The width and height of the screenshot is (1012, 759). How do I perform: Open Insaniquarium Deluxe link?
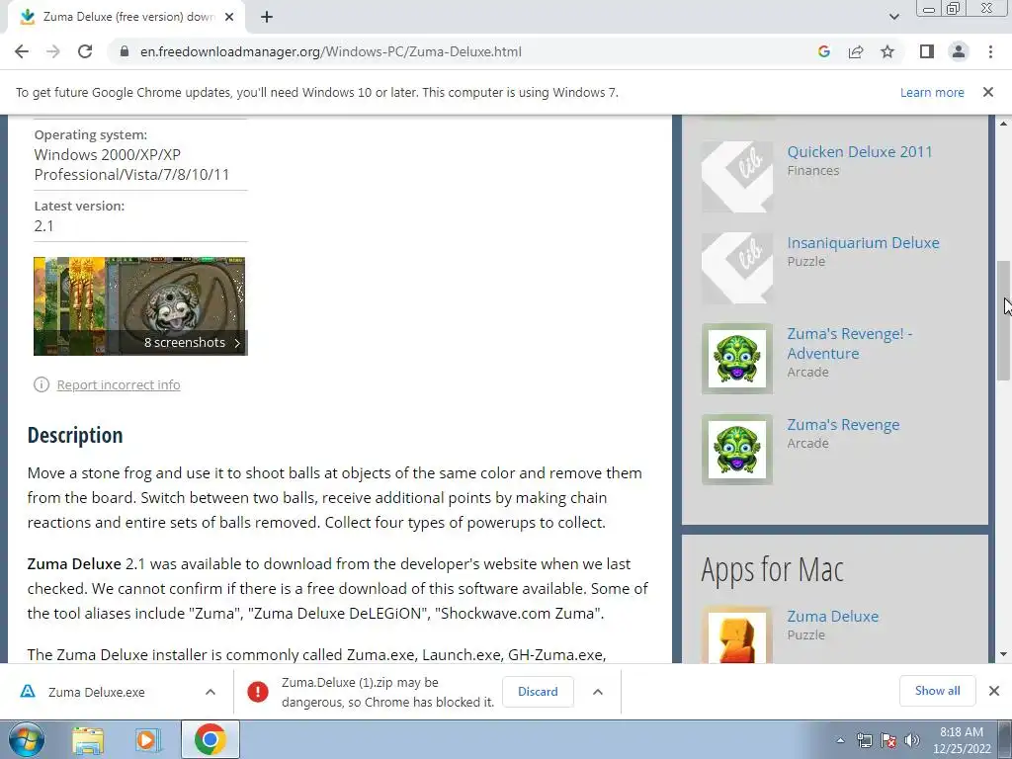tap(863, 243)
